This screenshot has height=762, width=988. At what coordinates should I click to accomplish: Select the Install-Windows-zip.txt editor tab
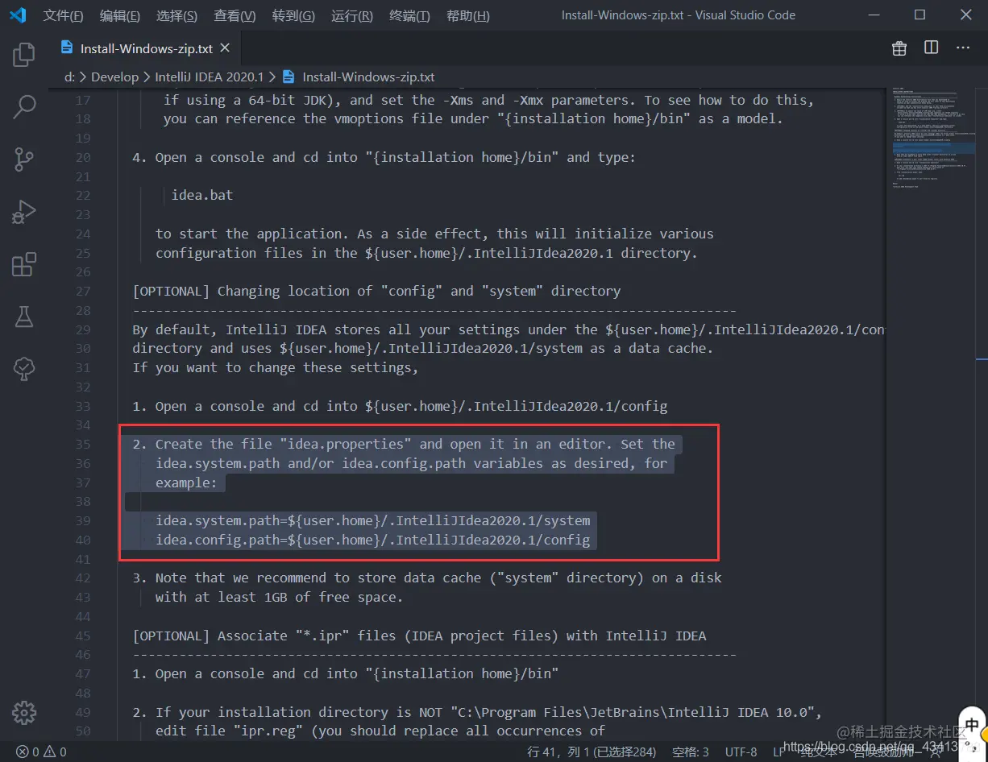[146, 48]
